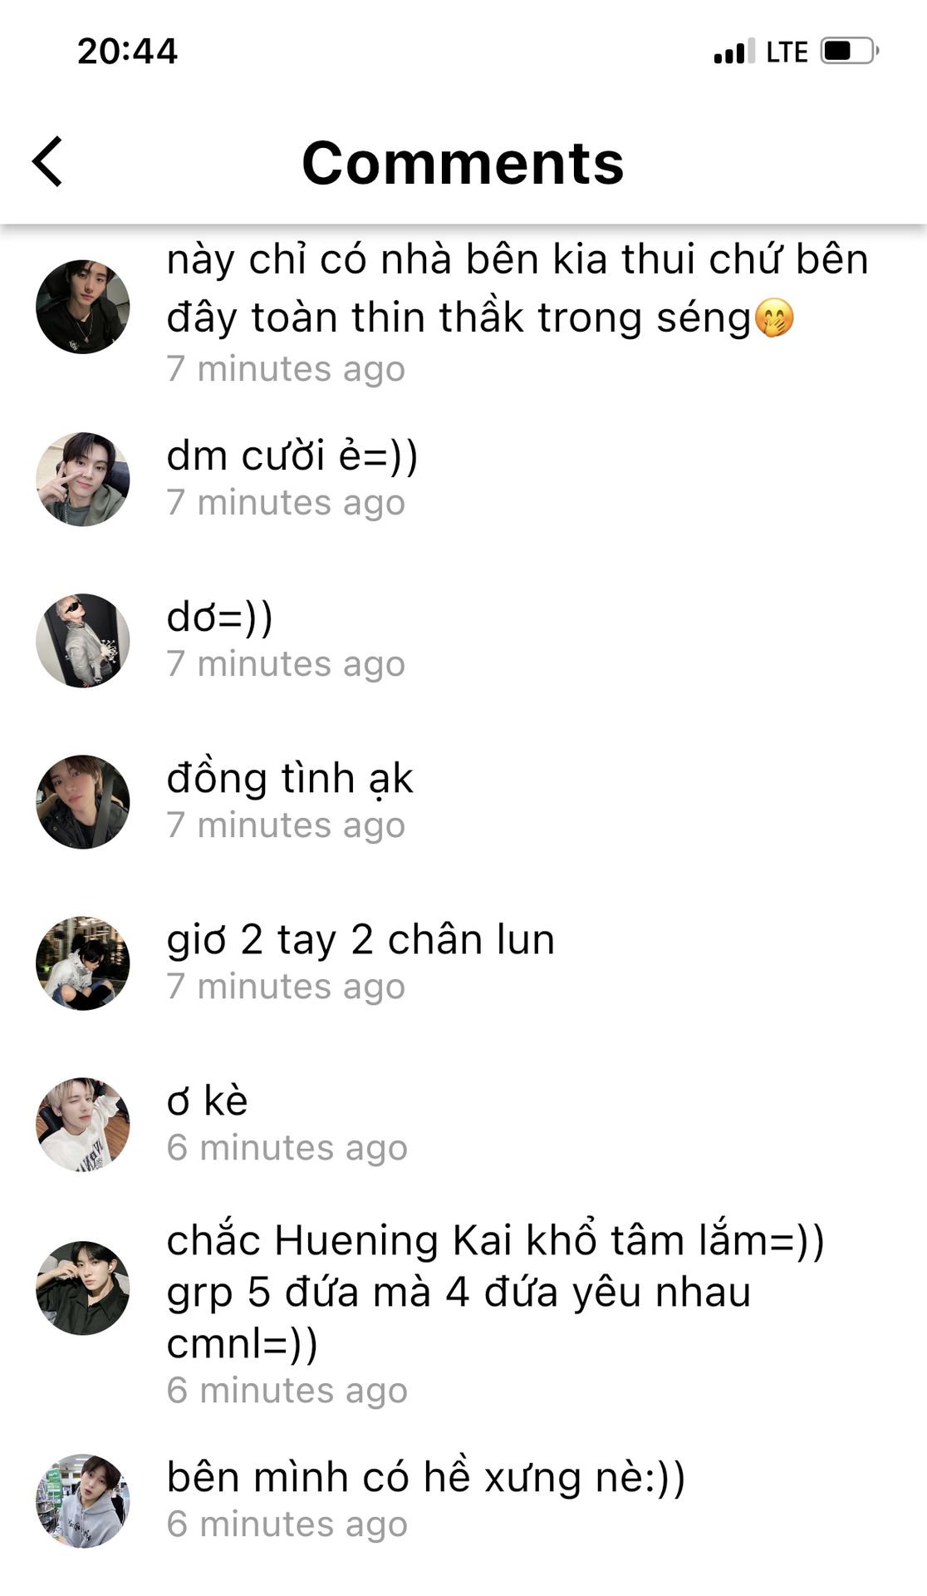Tap the 20:44 clock in status bar
The width and height of the screenshot is (927, 1596).
127,52
